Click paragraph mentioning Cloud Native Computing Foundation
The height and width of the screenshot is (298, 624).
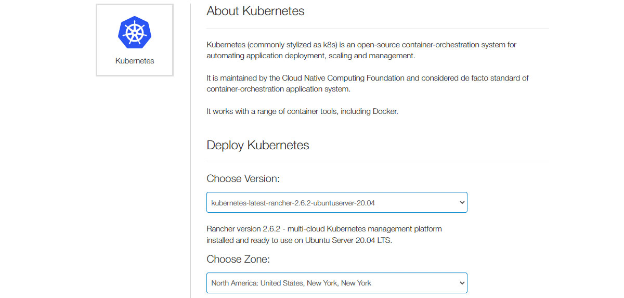tap(368, 83)
